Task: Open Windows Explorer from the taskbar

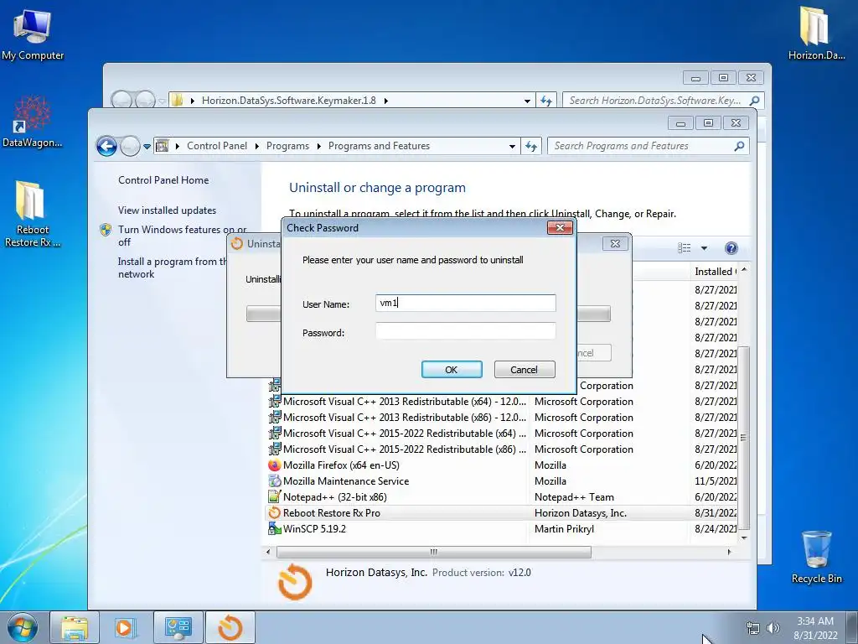Action: [x=75, y=627]
